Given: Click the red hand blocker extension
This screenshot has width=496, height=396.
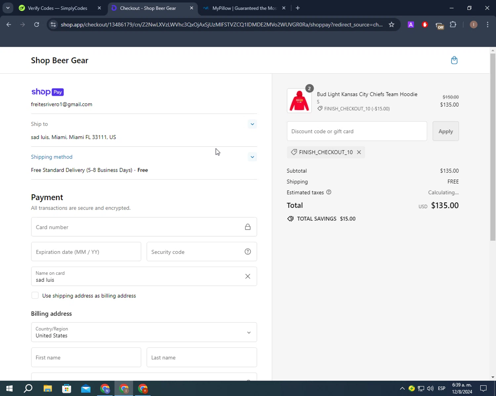Looking at the screenshot, I should coord(425,25).
